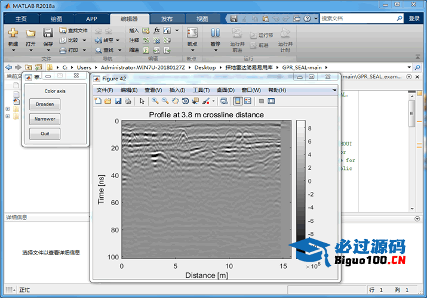Open the 文件(F) menu in Figure 42

click(105, 90)
